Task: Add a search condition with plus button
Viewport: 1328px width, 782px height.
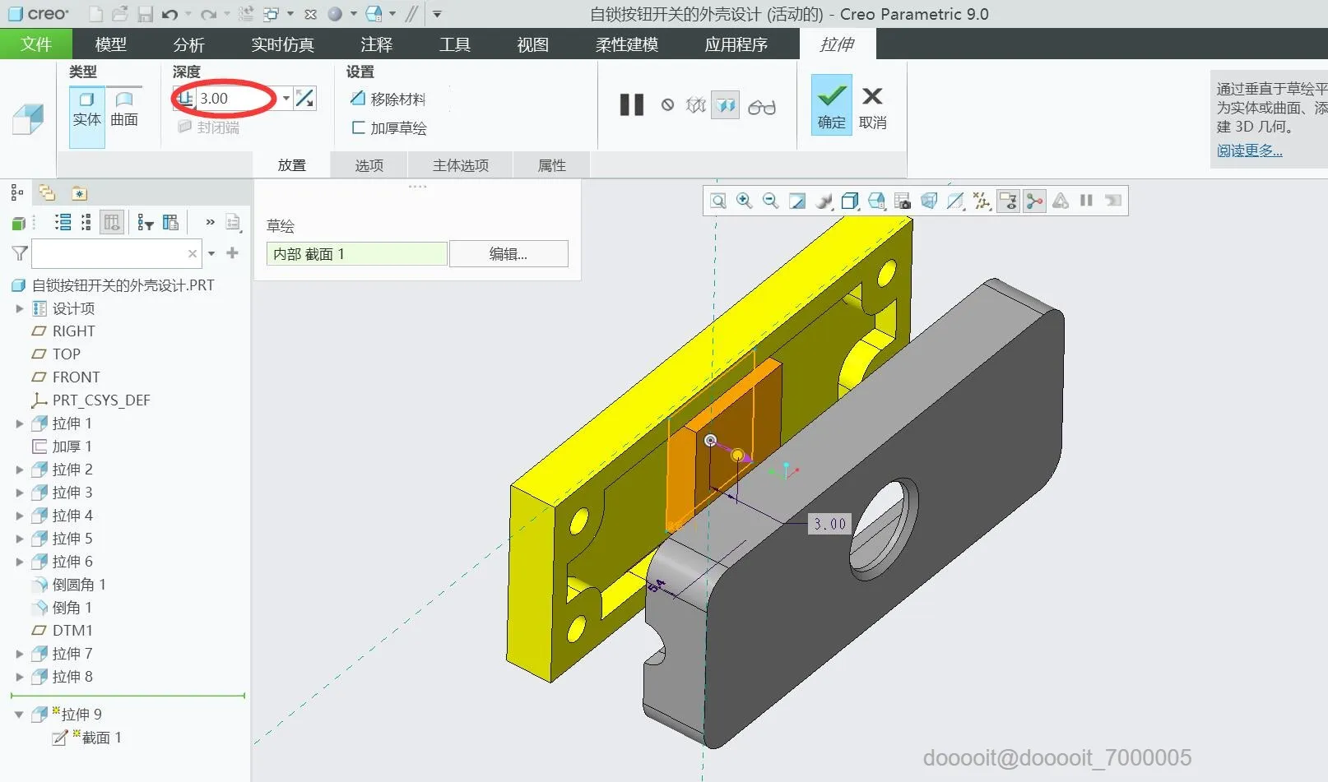Action: coord(233,253)
